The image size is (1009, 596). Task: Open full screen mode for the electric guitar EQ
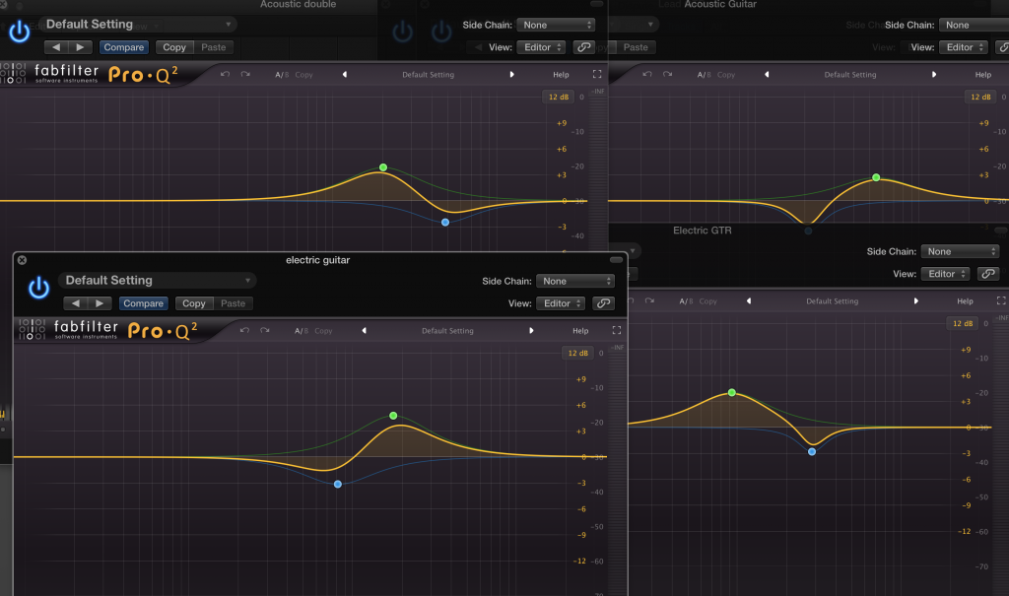click(x=617, y=331)
